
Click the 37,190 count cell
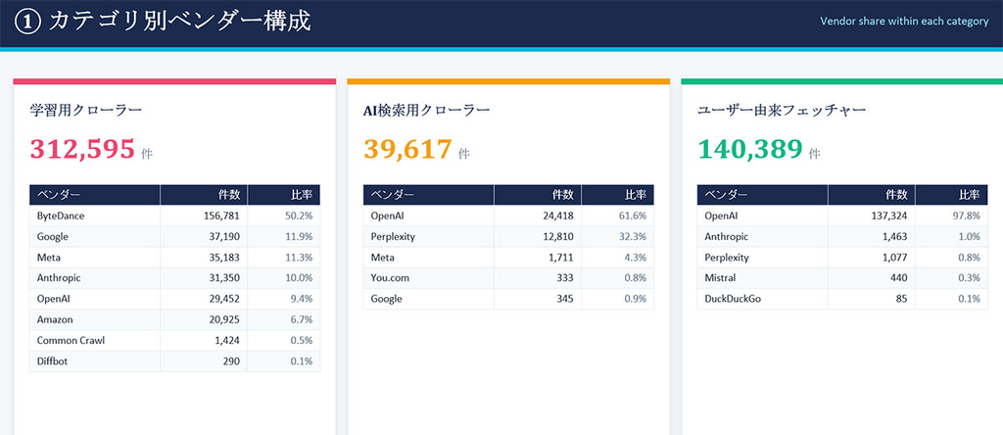click(x=204, y=237)
